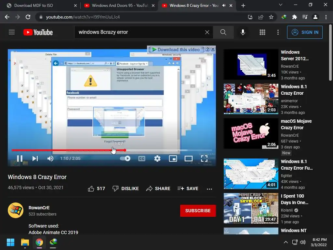The width and height of the screenshot is (333, 250).
Task: Open the Windows Start menu
Action: (x=10, y=242)
